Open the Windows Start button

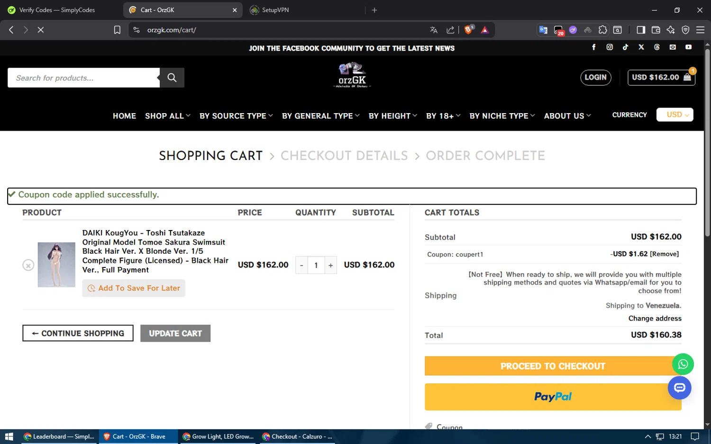click(9, 436)
